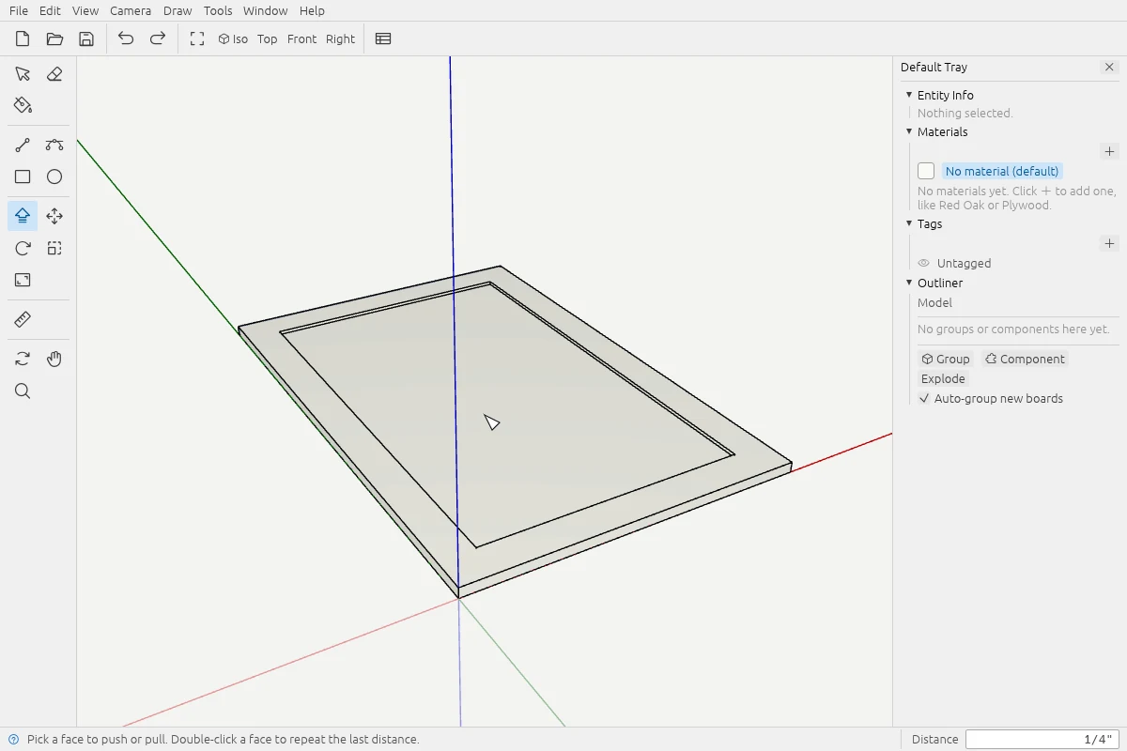The width and height of the screenshot is (1127, 751).
Task: Select the Orbit tool
Action: click(x=23, y=359)
